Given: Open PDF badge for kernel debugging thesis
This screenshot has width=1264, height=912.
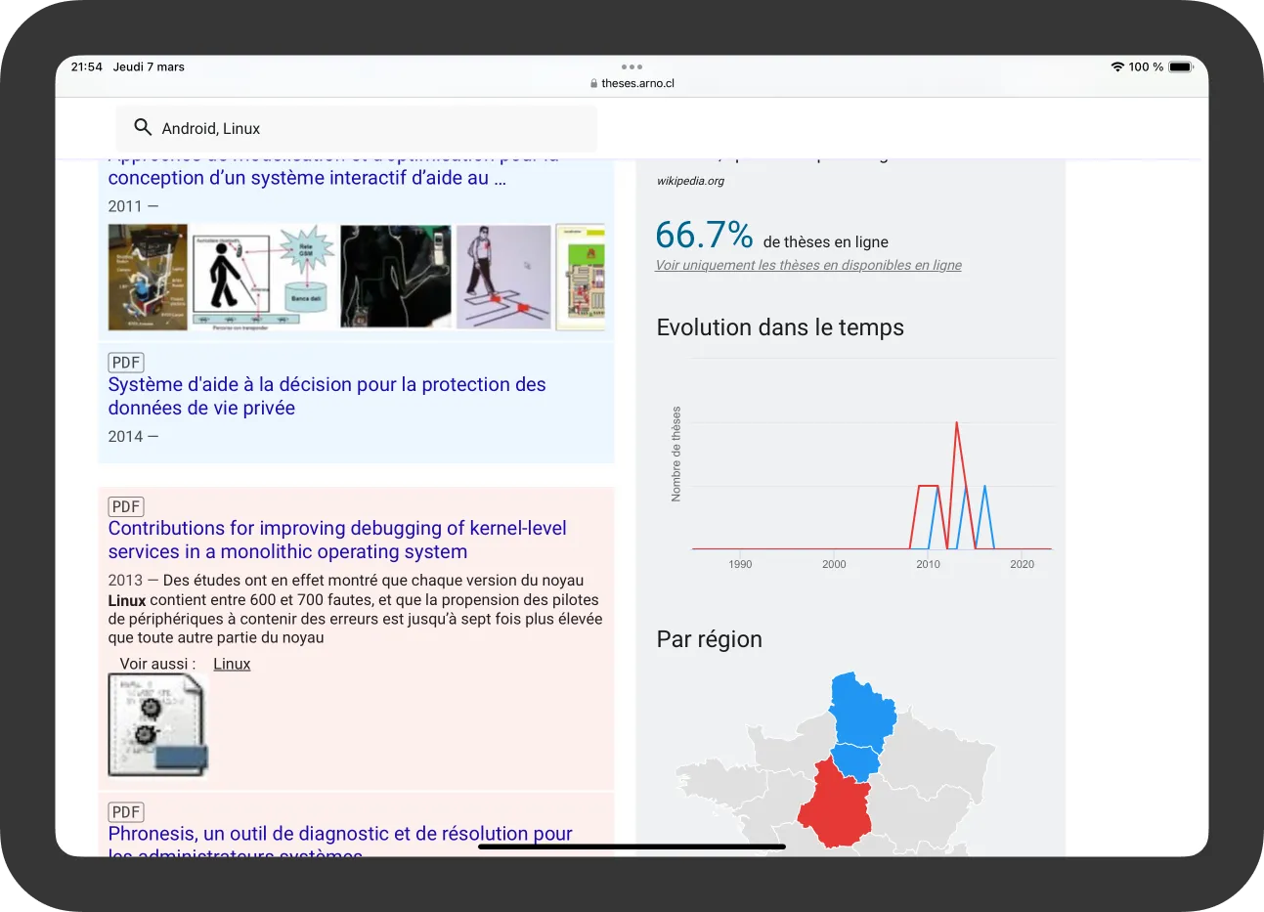Looking at the screenshot, I should click(126, 506).
